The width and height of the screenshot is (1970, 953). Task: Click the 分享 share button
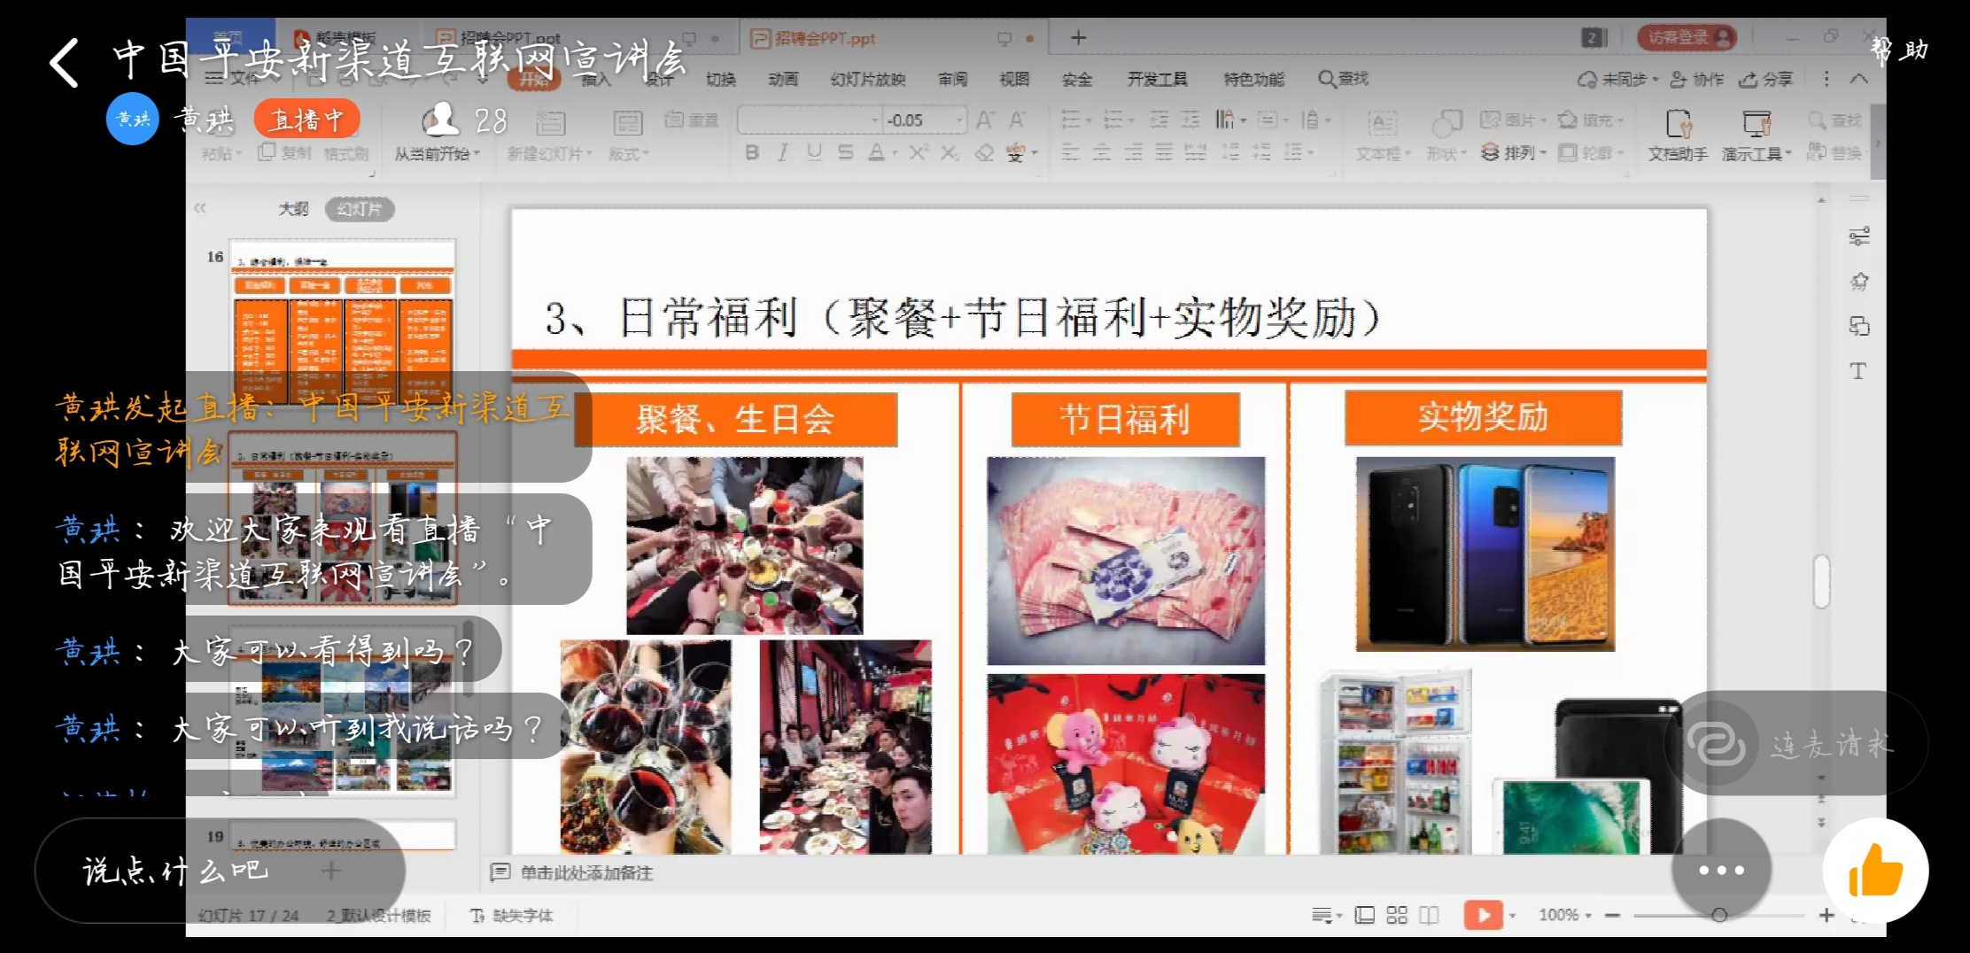click(1765, 80)
